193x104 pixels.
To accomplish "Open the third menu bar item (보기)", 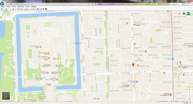I will coord(14,7).
